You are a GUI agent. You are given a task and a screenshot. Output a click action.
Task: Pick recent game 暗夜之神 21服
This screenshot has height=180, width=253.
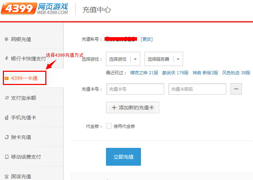click(144, 73)
